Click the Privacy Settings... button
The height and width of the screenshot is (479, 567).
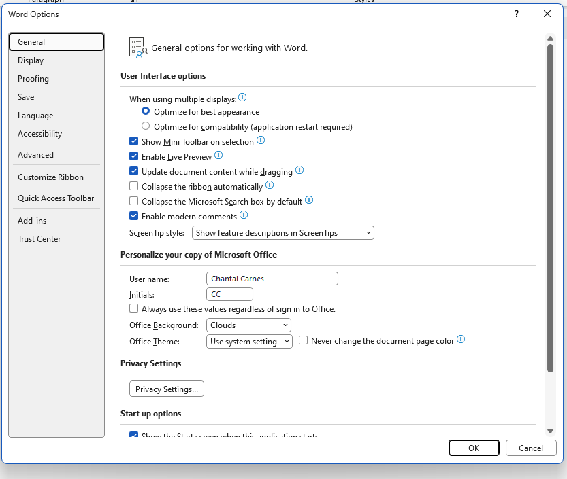(167, 389)
